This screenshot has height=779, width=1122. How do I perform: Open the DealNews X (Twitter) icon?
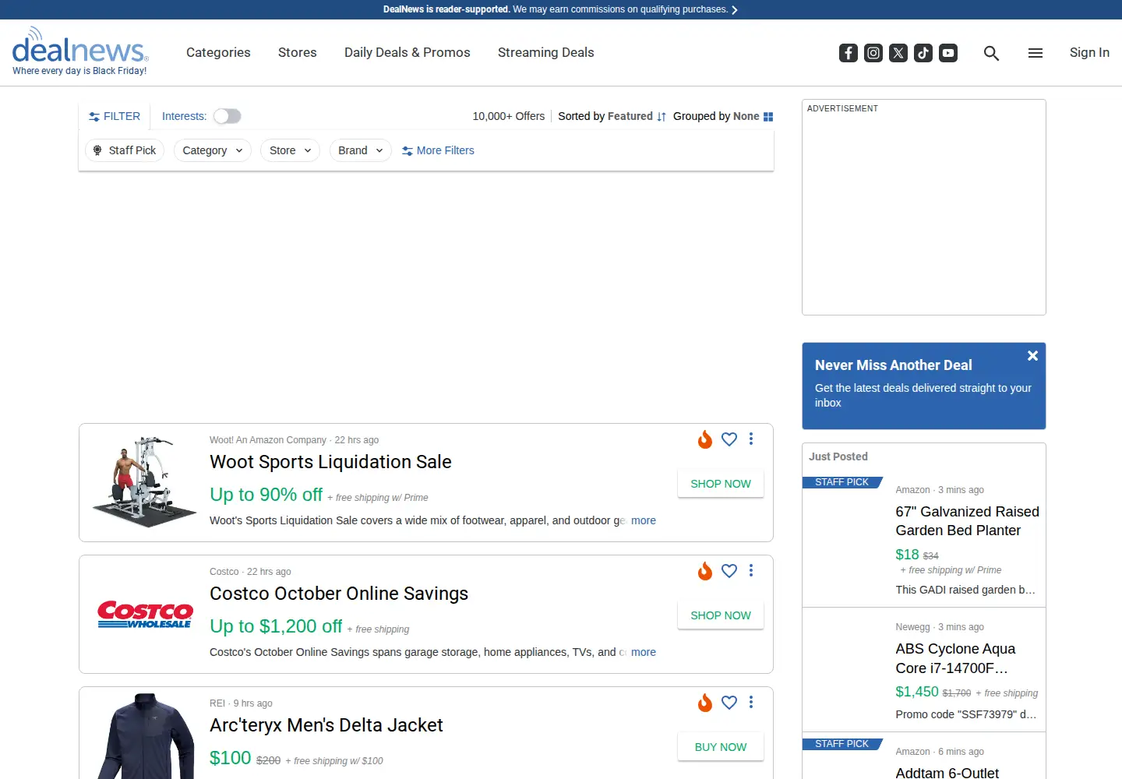pos(898,53)
